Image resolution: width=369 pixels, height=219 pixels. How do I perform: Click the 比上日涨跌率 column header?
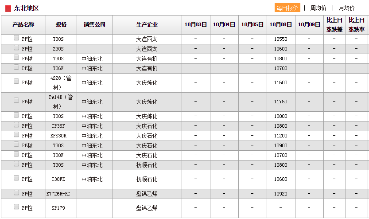(x=357, y=25)
